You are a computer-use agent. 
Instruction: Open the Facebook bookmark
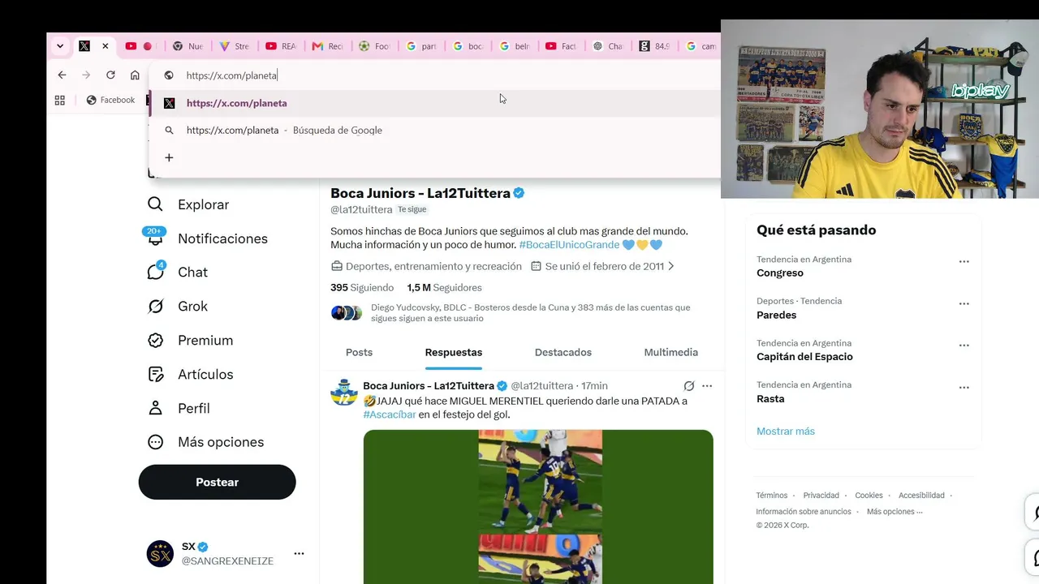point(110,100)
